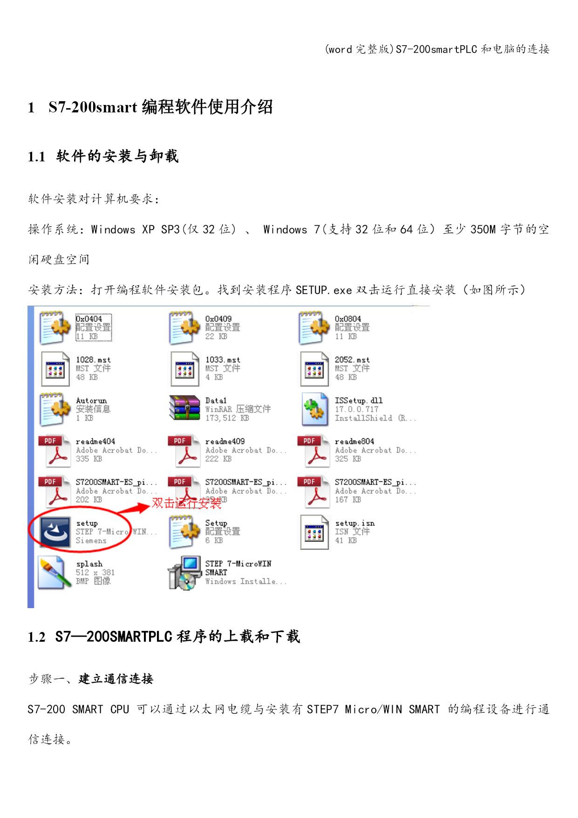Open the 167 KB S7200SMART-ES PDF icon
Image resolution: width=578 pixels, height=818 pixels.
[313, 492]
